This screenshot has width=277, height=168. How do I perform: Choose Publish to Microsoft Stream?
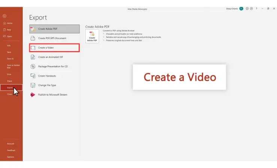tap(54, 95)
